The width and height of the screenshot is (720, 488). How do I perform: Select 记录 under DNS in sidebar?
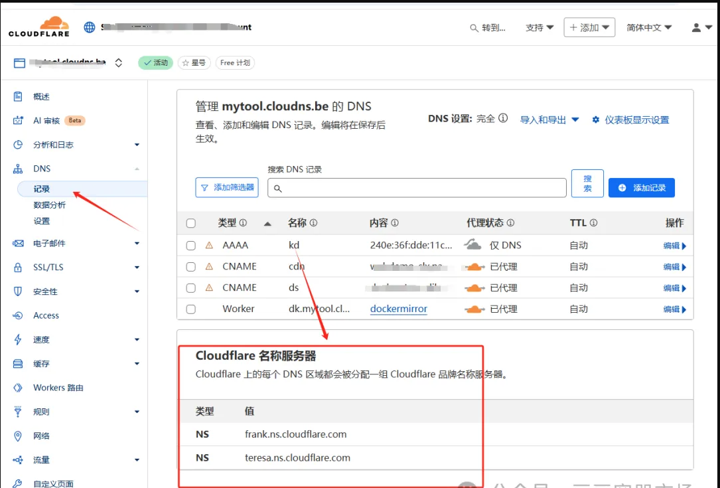(82, 189)
